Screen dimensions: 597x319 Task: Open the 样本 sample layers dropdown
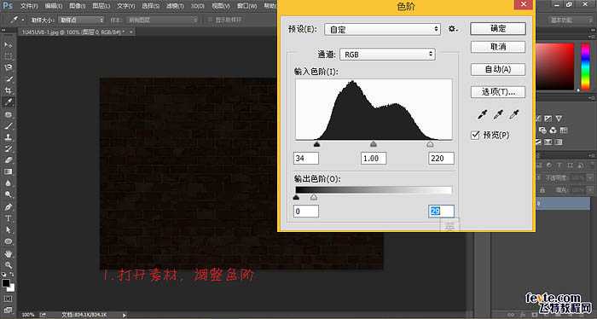(x=163, y=20)
